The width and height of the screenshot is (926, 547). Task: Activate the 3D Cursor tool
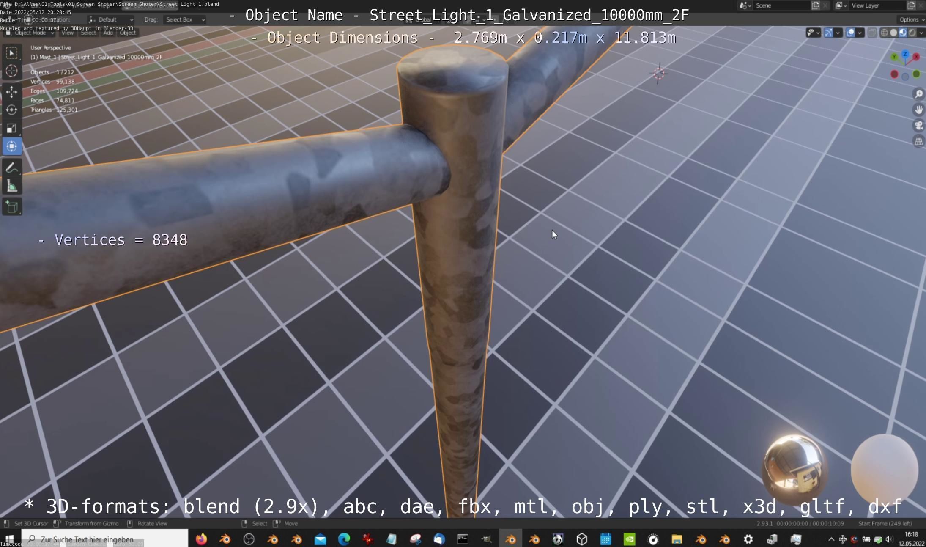(x=12, y=71)
